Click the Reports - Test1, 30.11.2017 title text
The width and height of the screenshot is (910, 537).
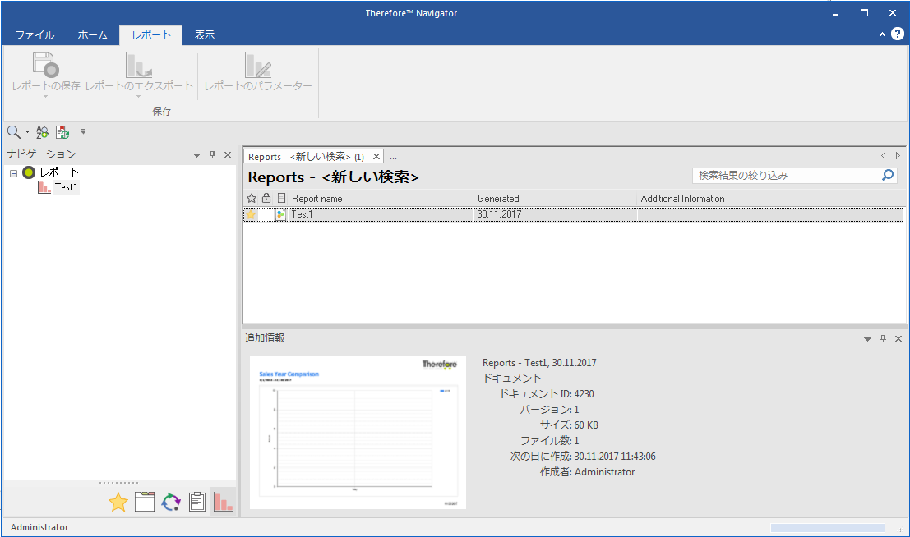[539, 363]
